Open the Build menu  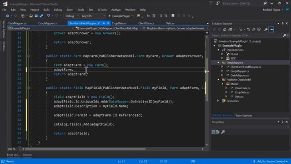click(46, 10)
